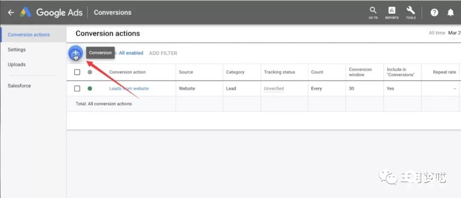
Task: Click the Help question mark icon
Action: [434, 12]
